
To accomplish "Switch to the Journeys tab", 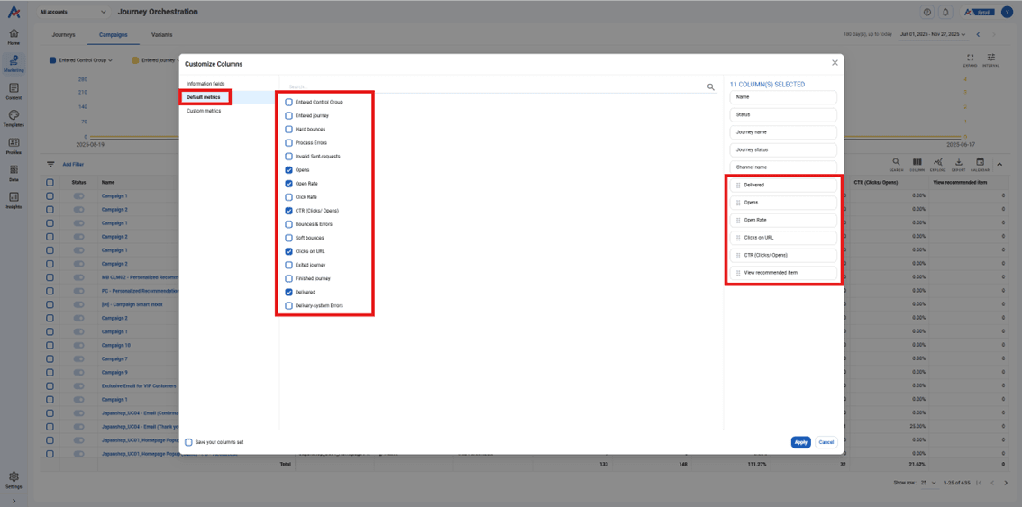I will pos(63,34).
